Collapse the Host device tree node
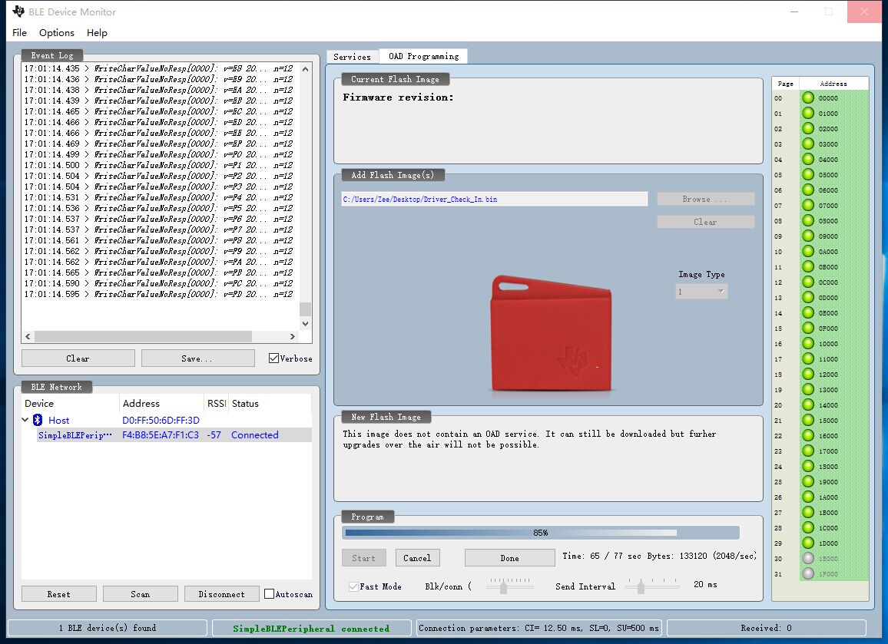The image size is (888, 644). tap(25, 420)
